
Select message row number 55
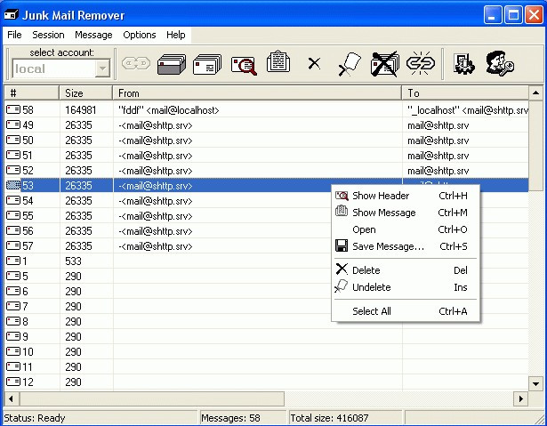click(267, 215)
